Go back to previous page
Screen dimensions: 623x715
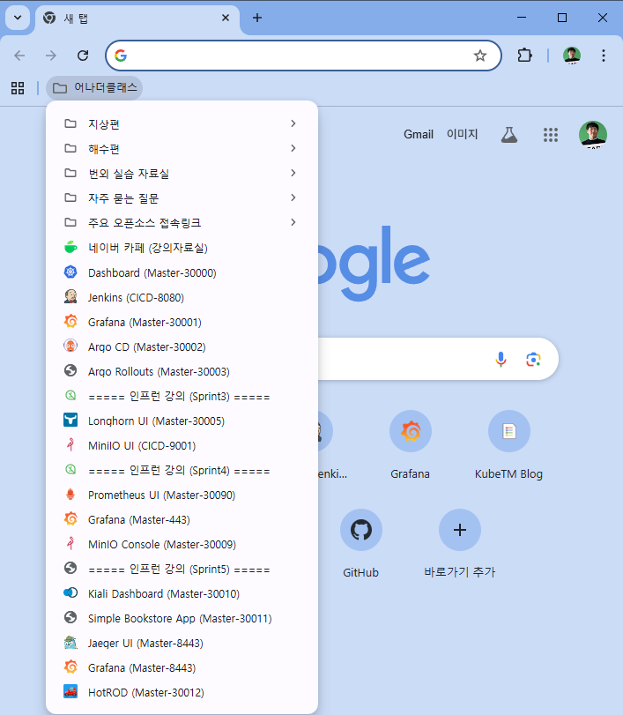(19, 56)
